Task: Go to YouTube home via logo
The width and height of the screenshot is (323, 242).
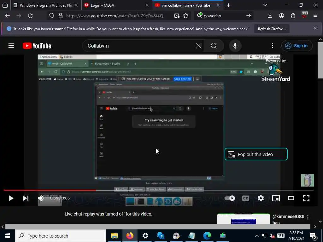Action: (x=37, y=46)
